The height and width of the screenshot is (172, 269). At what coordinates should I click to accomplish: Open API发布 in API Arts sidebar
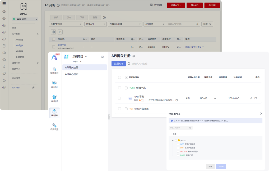tap(54, 113)
